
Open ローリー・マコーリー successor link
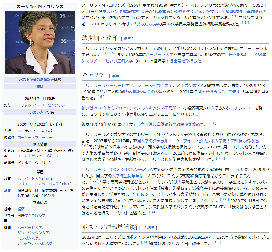click(x=35, y=137)
